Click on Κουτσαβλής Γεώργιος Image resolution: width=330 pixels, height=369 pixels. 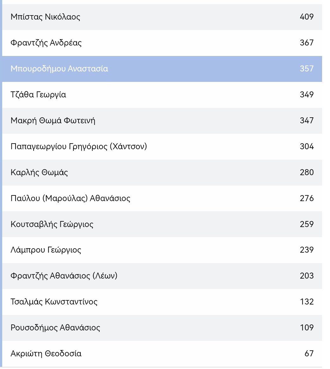click(x=52, y=224)
